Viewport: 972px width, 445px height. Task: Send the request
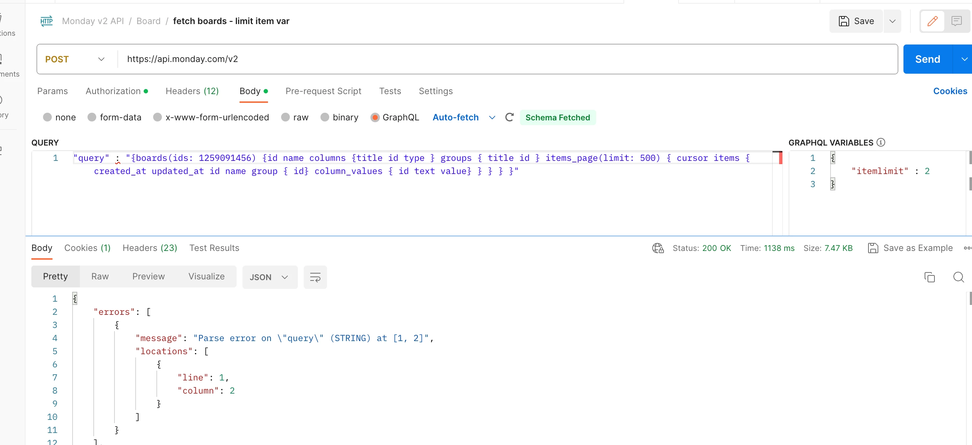pyautogui.click(x=928, y=59)
